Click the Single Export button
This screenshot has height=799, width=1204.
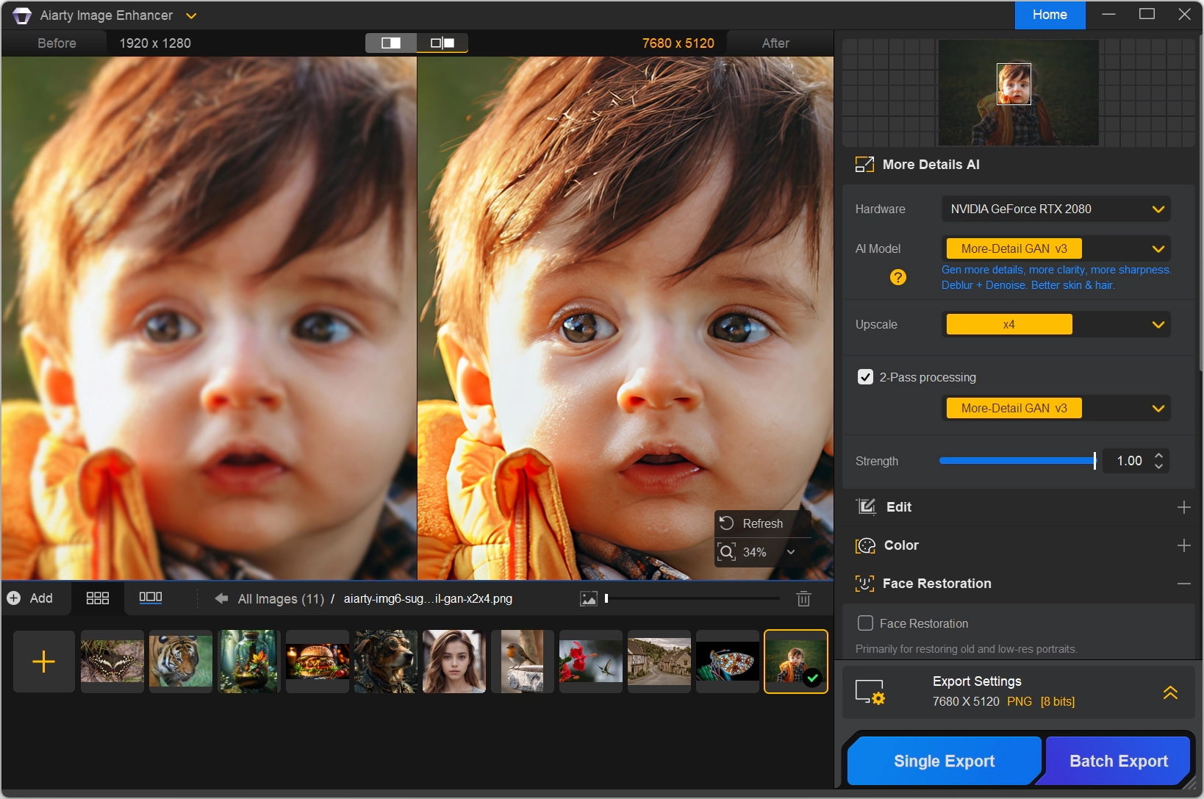click(944, 762)
